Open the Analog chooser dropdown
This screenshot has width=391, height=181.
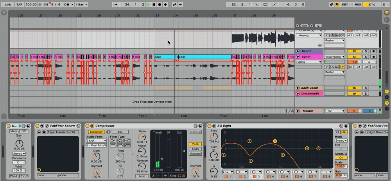pyautogui.click(x=309, y=35)
